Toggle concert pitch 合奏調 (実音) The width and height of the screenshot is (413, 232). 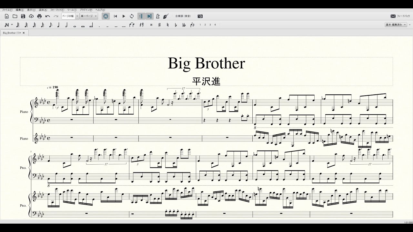(x=183, y=16)
